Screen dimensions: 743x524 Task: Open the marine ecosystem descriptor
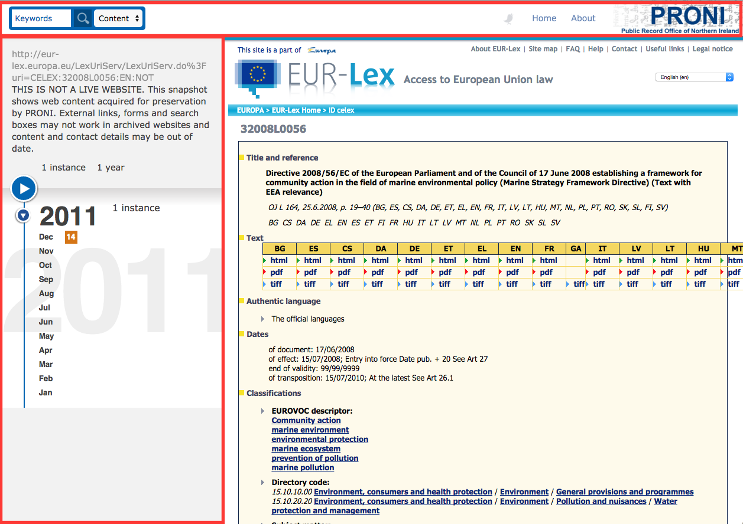[306, 448]
